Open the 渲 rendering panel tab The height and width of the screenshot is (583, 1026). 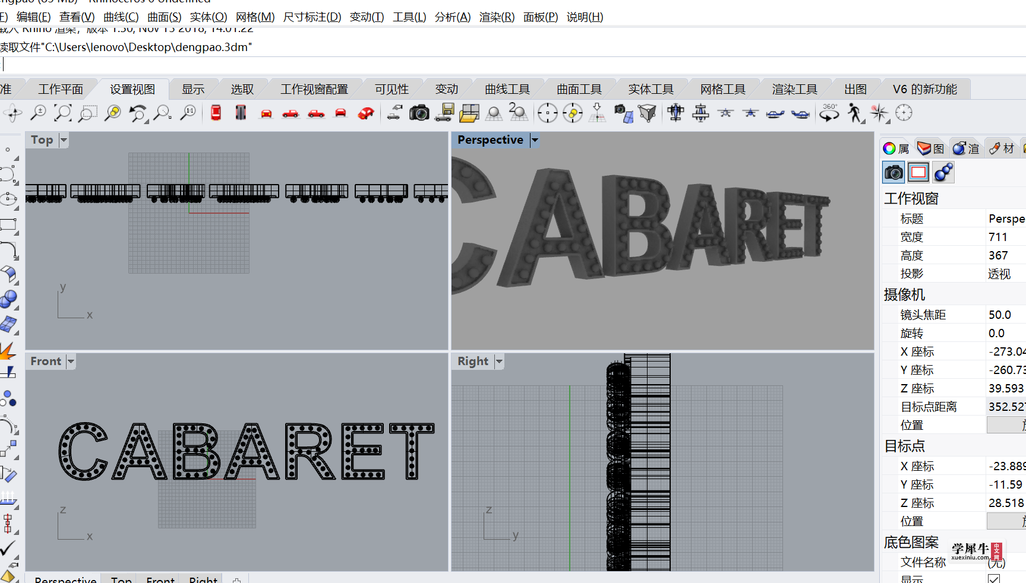point(966,148)
